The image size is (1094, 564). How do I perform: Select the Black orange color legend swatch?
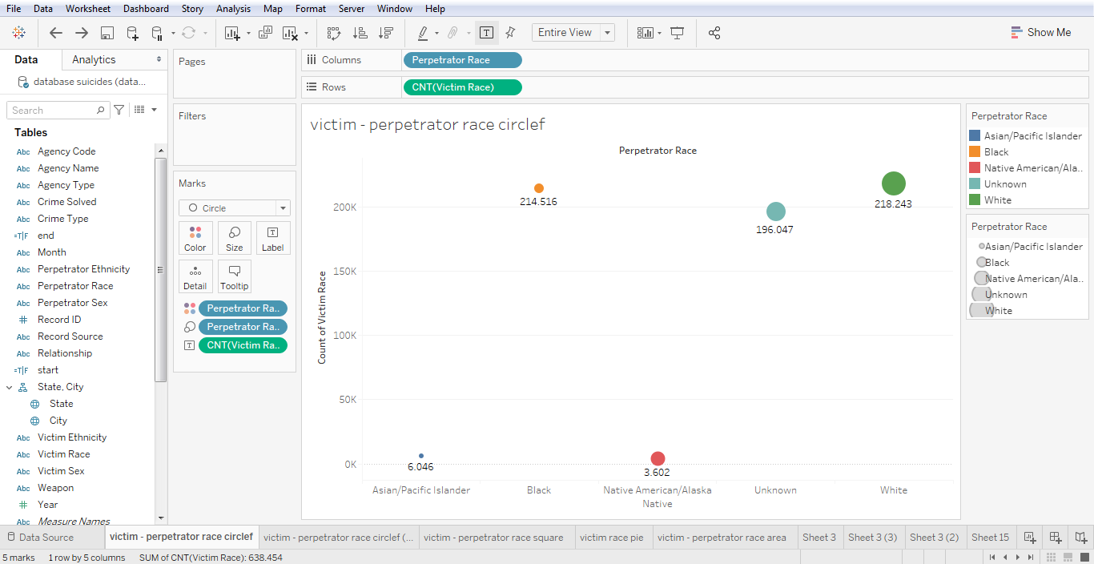tap(975, 152)
